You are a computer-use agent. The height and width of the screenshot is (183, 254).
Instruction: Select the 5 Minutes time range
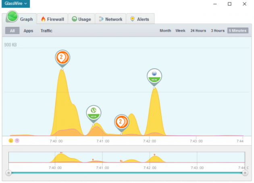(x=237, y=31)
